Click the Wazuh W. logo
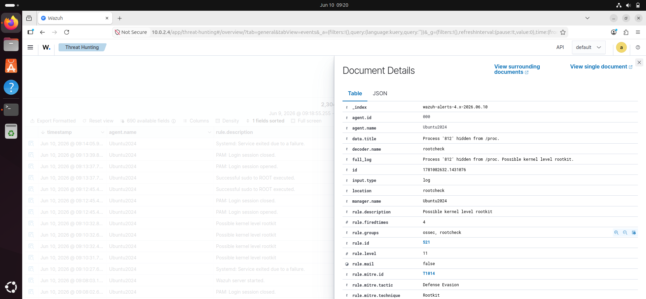The width and height of the screenshot is (646, 299). (46, 47)
